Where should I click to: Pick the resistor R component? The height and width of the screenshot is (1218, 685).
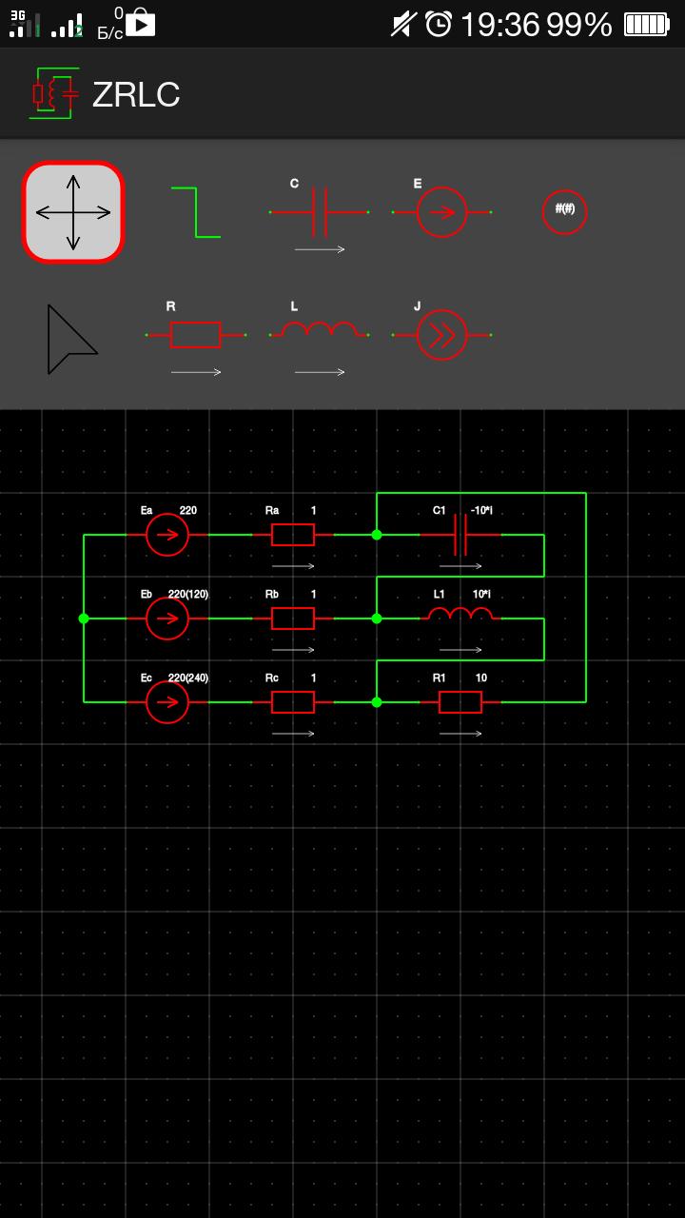tap(196, 335)
